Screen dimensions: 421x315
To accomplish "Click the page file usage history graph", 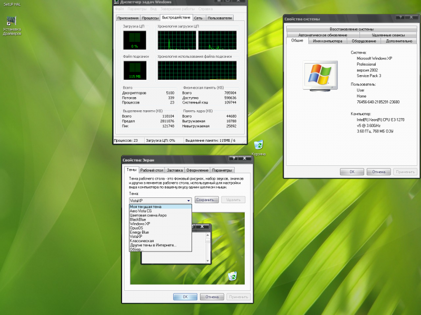I will (x=197, y=70).
